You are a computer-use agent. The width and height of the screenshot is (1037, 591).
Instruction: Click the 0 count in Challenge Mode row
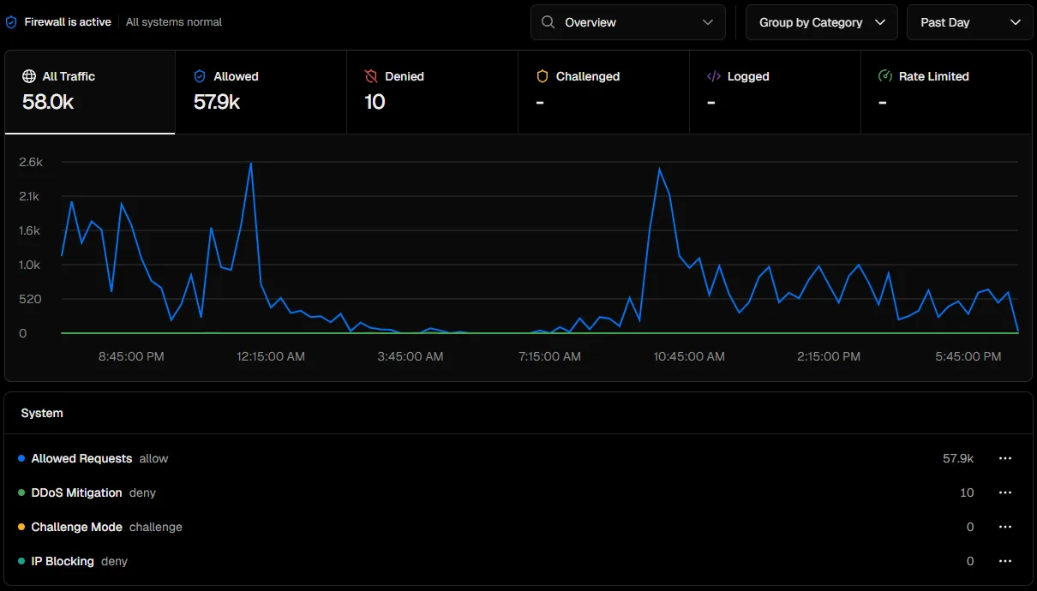970,527
